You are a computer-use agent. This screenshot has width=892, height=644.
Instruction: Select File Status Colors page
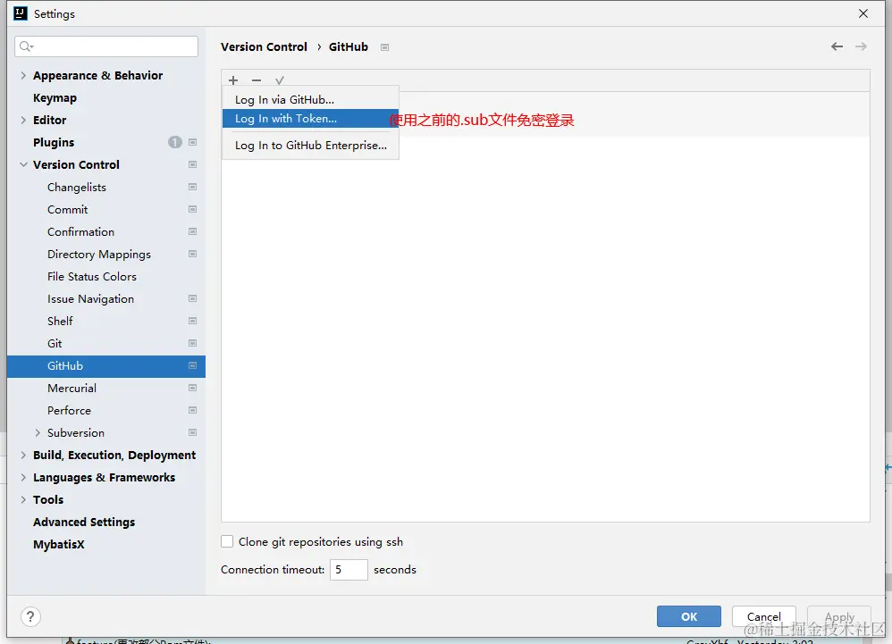click(x=92, y=276)
